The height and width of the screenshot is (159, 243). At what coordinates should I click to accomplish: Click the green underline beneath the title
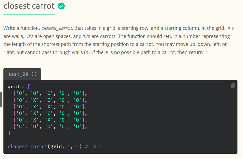point(29,14)
